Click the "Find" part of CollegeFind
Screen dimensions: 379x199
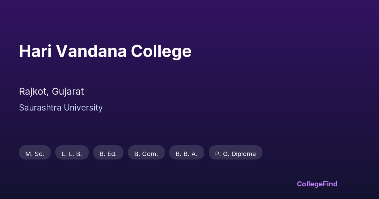pyautogui.click(x=330, y=184)
